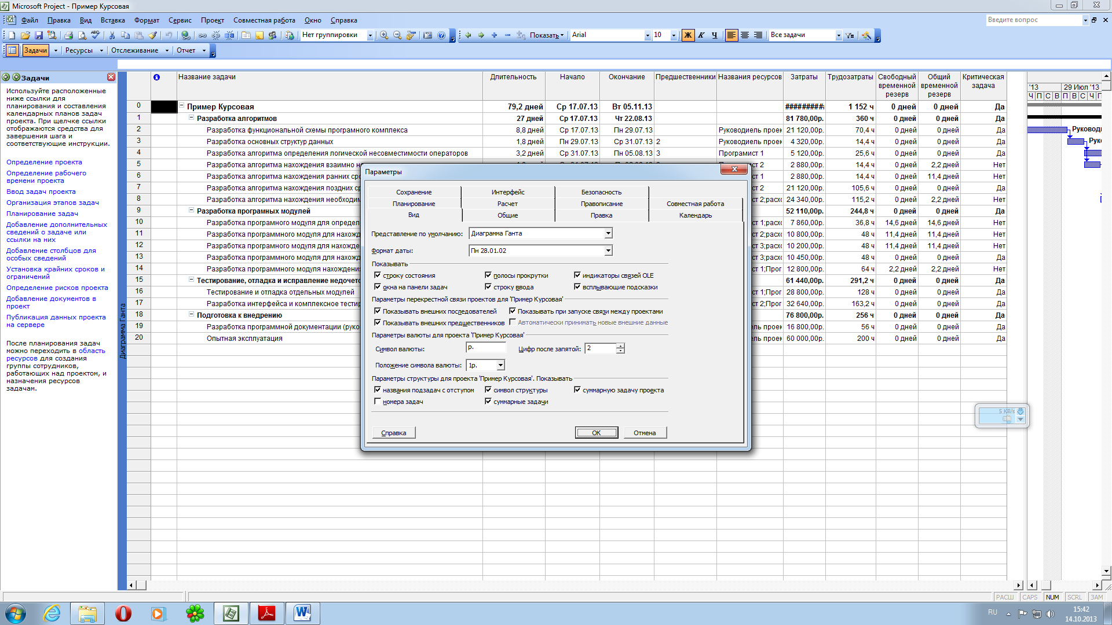Click the AutoFilter funnel icon
This screenshot has width=1112, height=625.
point(850,35)
